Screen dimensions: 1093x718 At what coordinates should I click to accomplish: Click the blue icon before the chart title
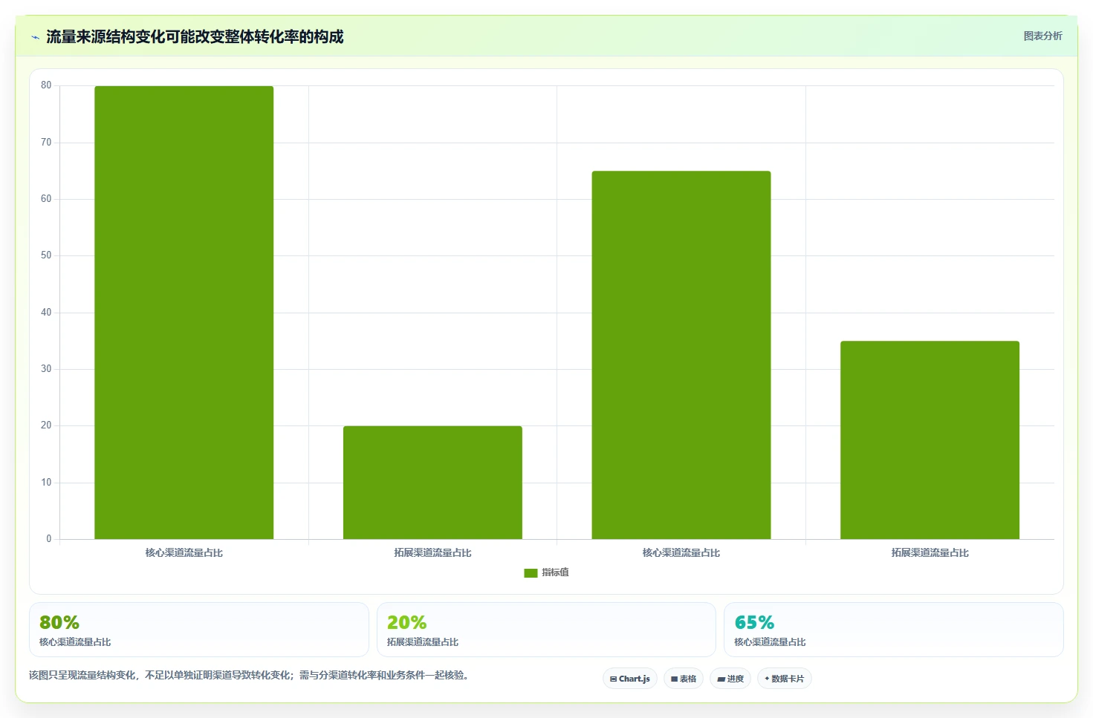tap(35, 37)
